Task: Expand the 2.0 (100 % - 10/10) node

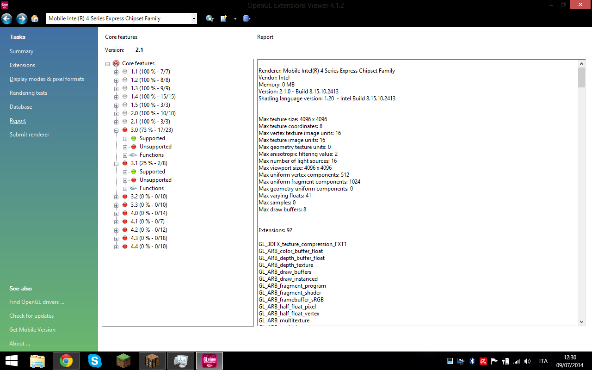Action: click(116, 114)
